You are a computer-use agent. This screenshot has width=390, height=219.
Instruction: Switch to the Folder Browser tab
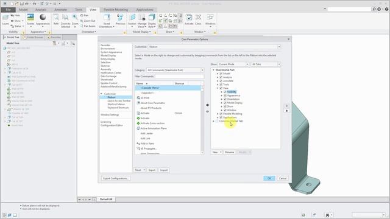[33, 37]
